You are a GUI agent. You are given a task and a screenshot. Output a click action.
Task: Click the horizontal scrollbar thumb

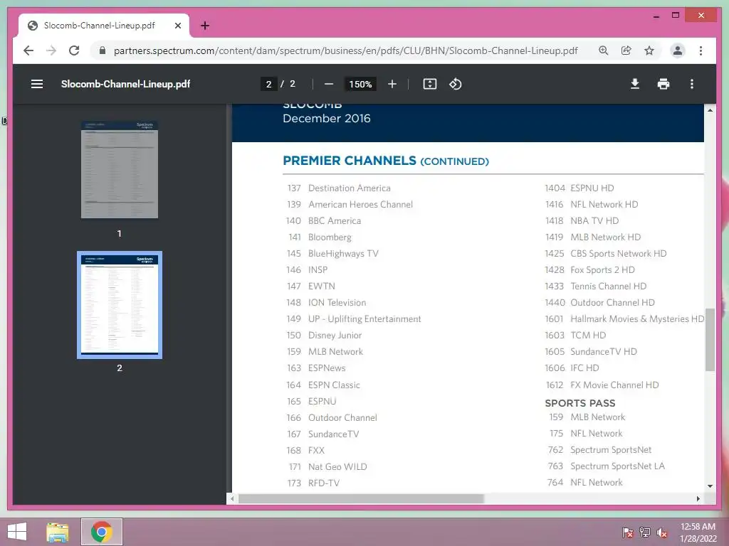(x=361, y=498)
